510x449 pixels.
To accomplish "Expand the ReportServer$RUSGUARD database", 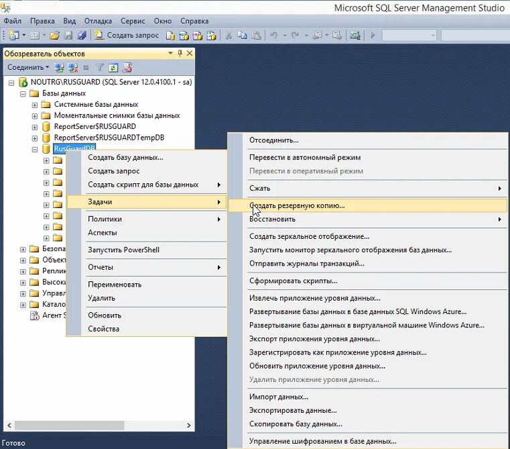I will coord(35,127).
